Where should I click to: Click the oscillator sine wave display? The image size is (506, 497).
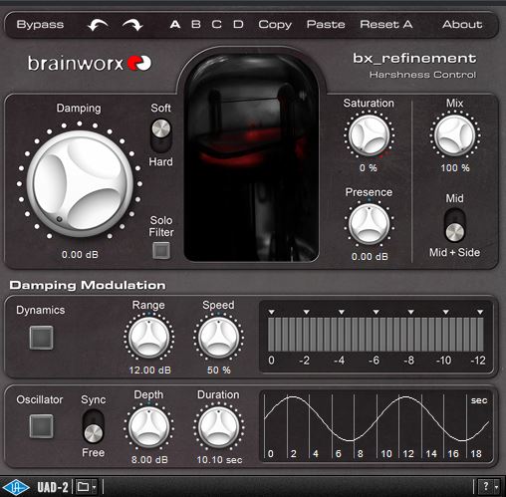377,426
